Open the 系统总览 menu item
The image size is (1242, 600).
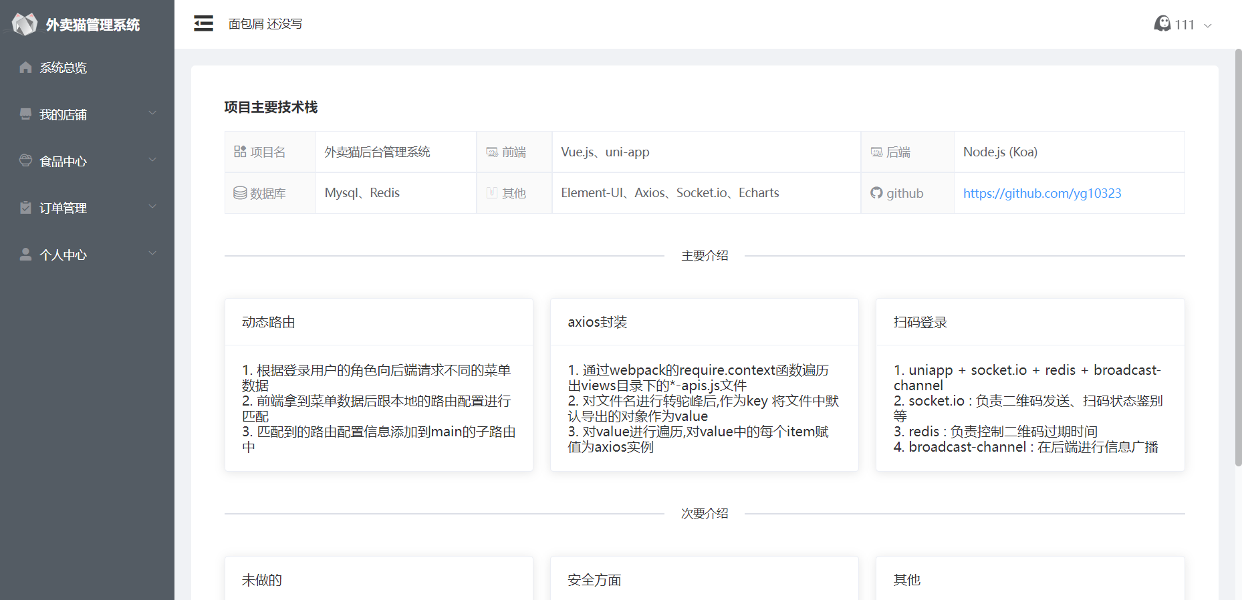click(x=87, y=67)
